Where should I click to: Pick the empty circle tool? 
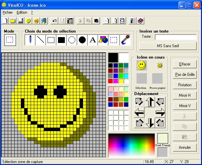click(72, 40)
